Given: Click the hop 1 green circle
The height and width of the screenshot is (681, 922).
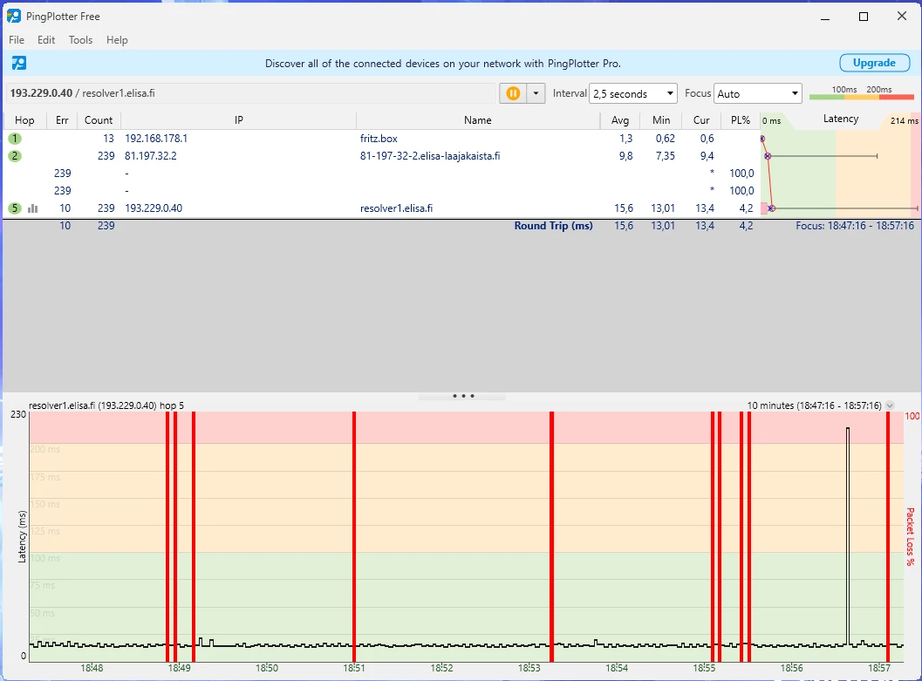Looking at the screenshot, I should point(15,139).
